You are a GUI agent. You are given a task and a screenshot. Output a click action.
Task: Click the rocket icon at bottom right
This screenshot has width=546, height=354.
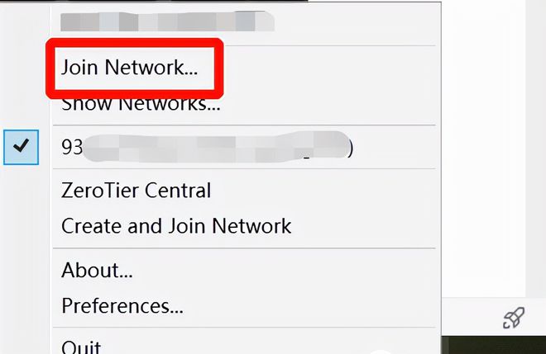(x=514, y=318)
